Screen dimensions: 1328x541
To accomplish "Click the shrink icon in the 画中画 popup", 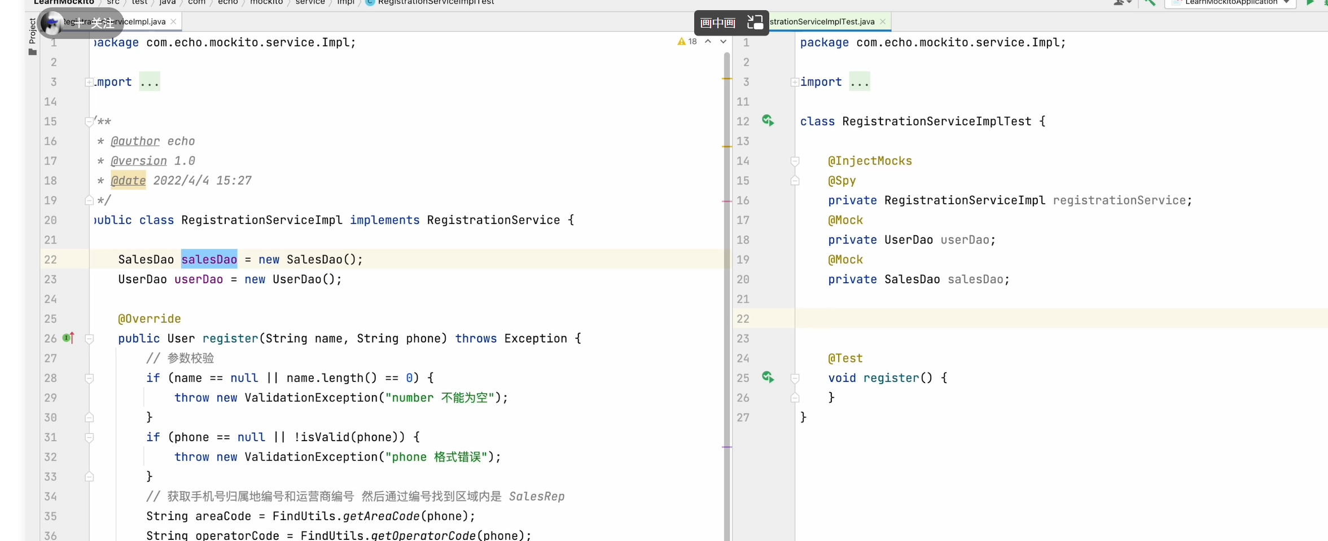I will 751,19.
